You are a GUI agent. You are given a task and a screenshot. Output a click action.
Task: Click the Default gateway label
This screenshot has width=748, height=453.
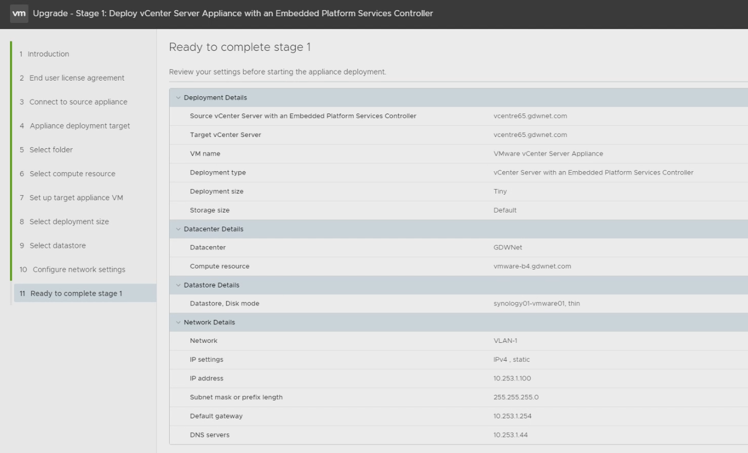coord(216,416)
